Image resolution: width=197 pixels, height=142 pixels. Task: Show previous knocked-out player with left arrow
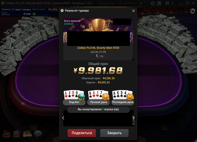click(x=63, y=118)
